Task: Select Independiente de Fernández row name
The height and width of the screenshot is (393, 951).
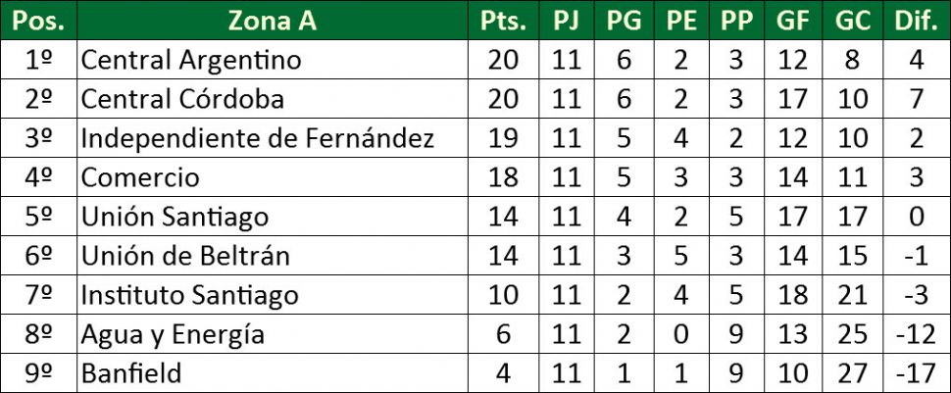Action: click(257, 138)
